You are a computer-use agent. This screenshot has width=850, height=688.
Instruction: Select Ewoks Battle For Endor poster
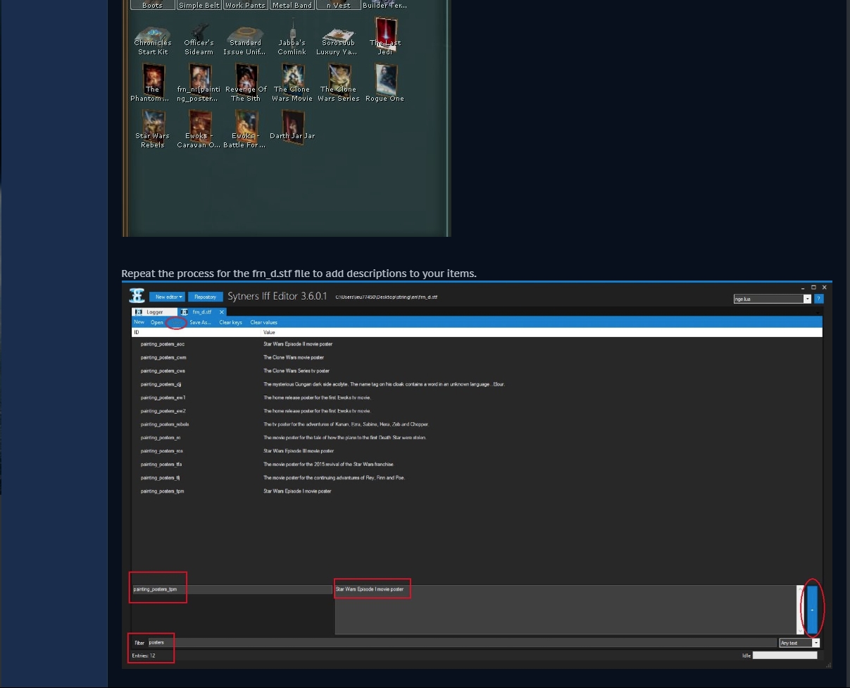click(245, 129)
